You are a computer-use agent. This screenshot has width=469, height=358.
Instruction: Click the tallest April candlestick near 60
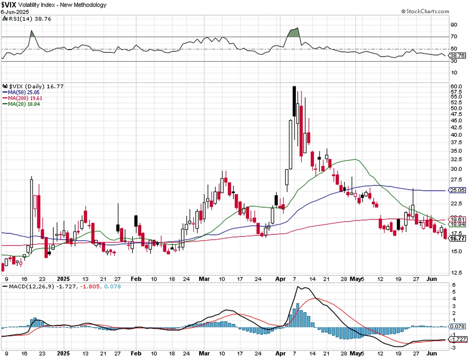(294, 101)
